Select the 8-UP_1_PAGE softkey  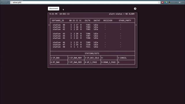pos(92,62)
